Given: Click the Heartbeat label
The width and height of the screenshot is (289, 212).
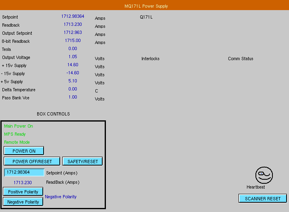Looking at the screenshot, I should [x=255, y=187].
